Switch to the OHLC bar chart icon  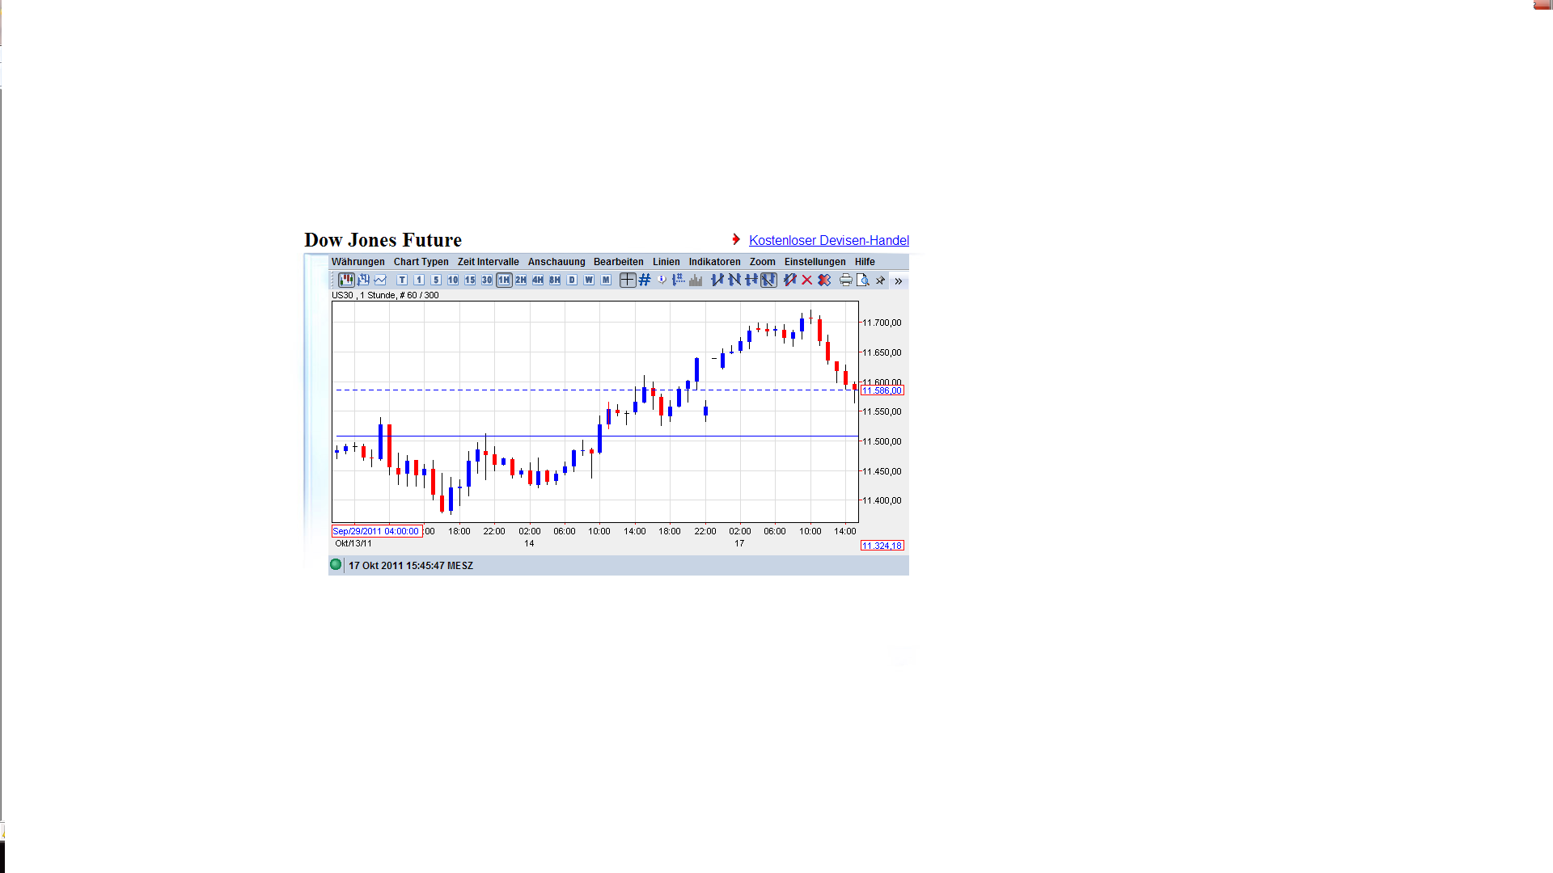click(363, 280)
